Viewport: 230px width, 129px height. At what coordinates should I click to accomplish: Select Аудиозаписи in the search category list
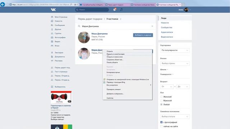click(x=175, y=32)
